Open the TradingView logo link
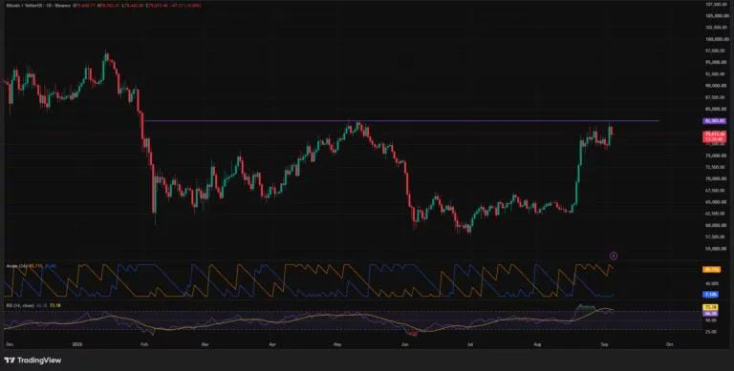The image size is (734, 371). click(x=32, y=361)
